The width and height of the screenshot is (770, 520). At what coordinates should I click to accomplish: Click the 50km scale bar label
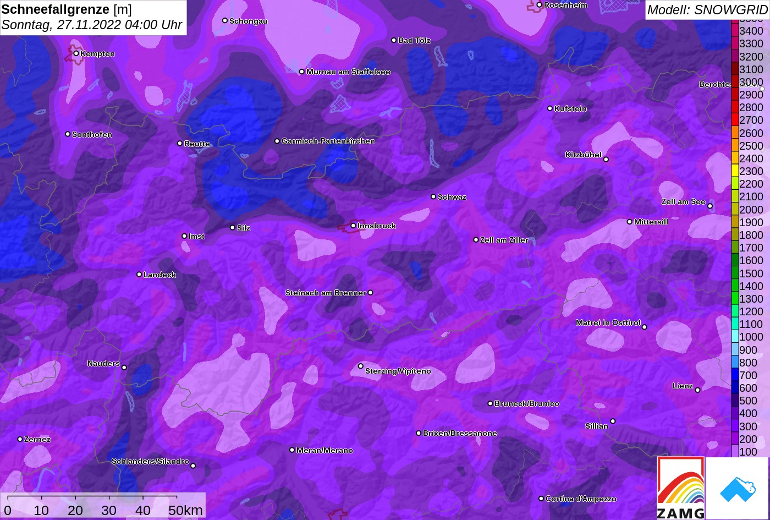click(x=185, y=510)
